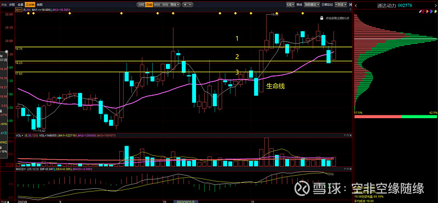Open the 诊股 stock diagnosis view
Screen dimensions: 438x203
(x=12, y=5)
